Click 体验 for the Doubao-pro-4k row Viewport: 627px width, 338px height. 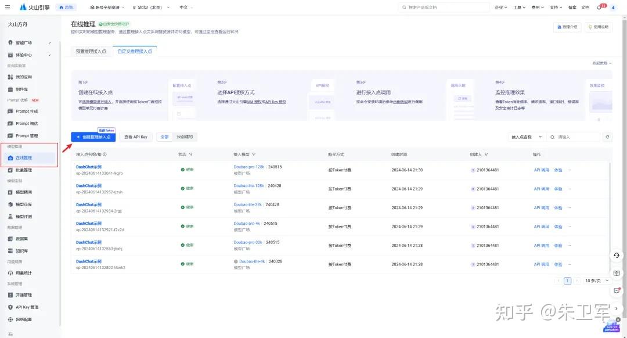[x=558, y=226]
